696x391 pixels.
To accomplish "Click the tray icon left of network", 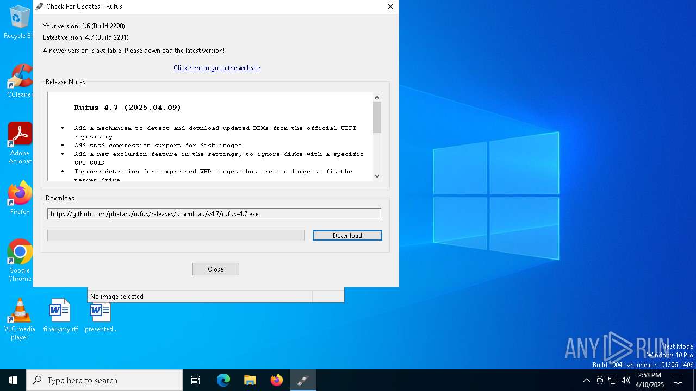I will coord(600,380).
